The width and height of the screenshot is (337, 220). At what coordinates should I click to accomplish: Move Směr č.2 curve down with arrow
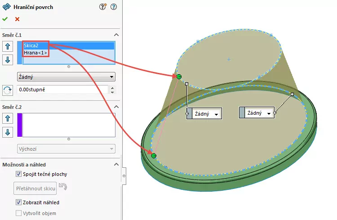click(8, 132)
